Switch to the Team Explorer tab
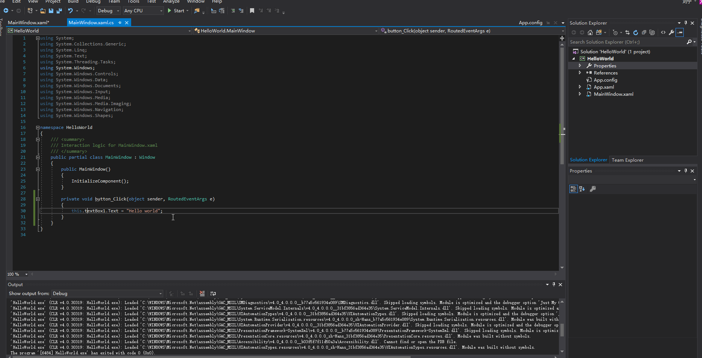702x358 pixels. point(627,160)
